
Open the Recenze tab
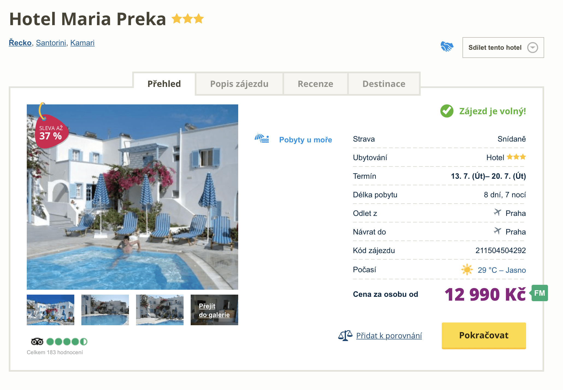click(315, 84)
